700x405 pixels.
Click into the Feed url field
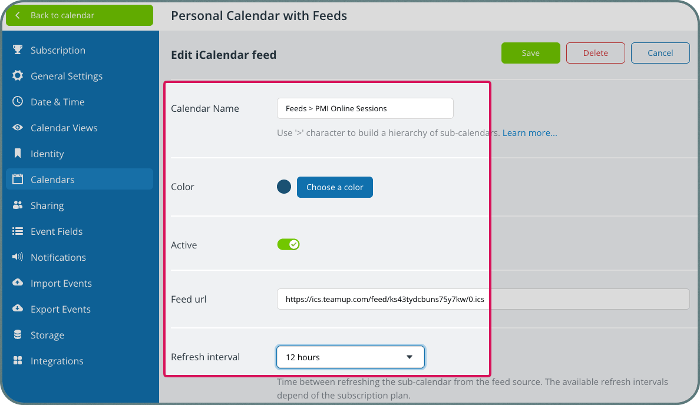pyautogui.click(x=483, y=299)
